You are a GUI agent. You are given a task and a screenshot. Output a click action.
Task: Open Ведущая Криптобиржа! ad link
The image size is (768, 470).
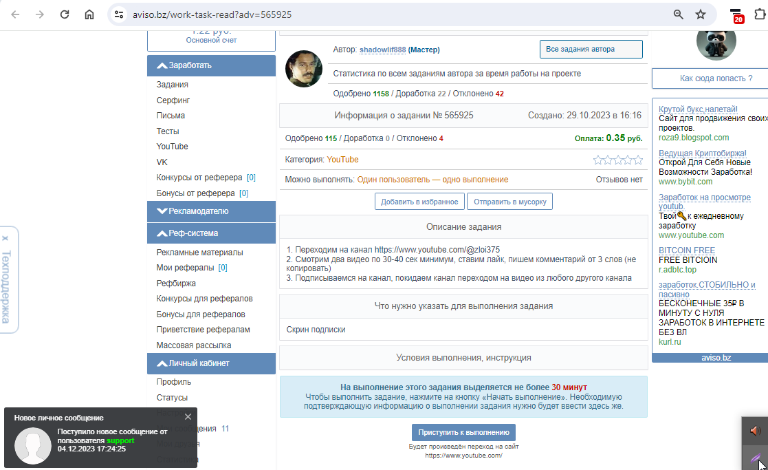tap(703, 153)
